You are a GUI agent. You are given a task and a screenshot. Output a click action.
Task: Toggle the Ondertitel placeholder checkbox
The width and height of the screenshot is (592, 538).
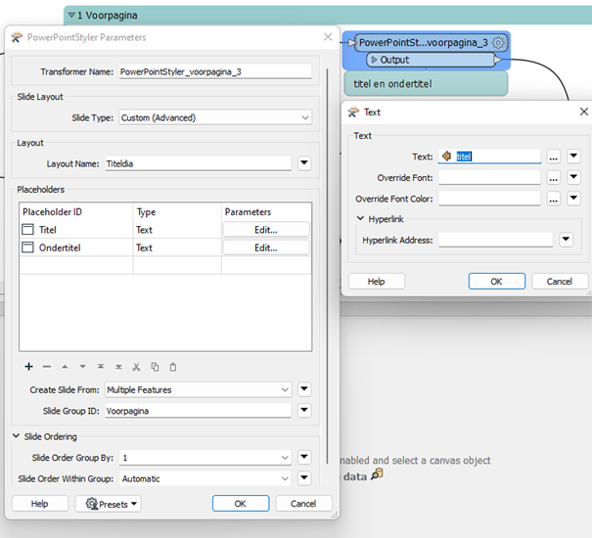point(28,248)
